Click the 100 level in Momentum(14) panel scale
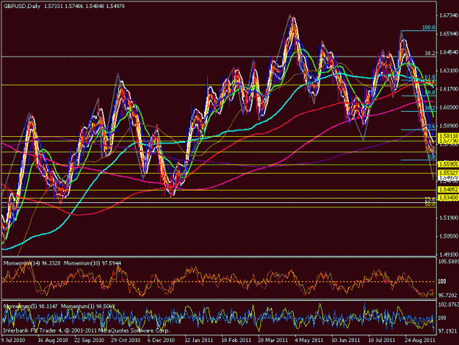 pyautogui.click(x=442, y=282)
